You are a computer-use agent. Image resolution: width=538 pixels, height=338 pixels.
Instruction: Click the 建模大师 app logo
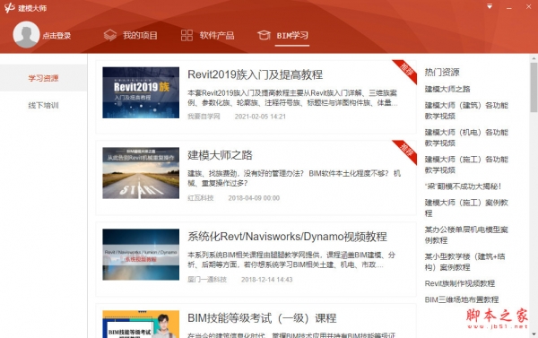[x=10, y=7]
